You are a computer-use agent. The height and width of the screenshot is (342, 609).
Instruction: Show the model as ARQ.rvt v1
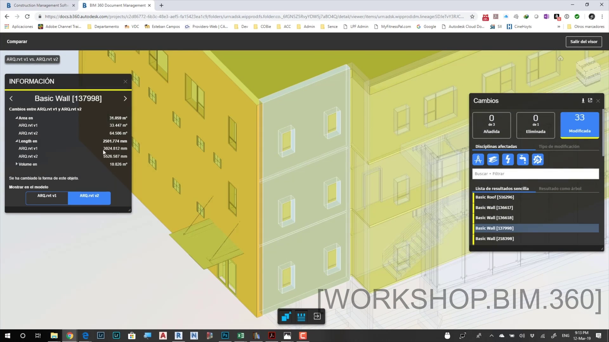[47, 198]
